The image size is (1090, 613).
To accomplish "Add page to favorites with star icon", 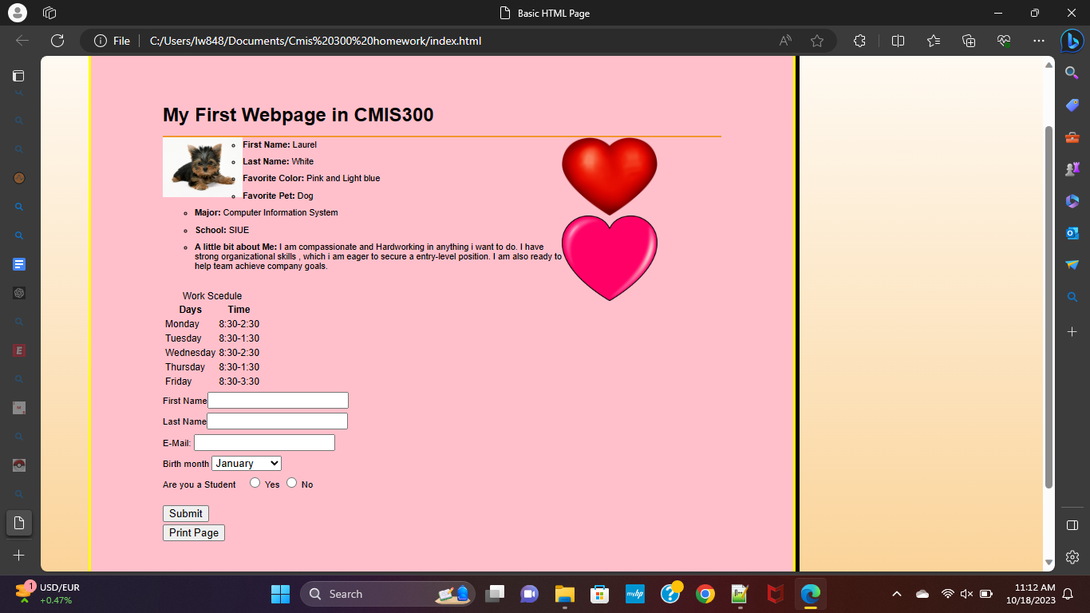I will (x=816, y=41).
